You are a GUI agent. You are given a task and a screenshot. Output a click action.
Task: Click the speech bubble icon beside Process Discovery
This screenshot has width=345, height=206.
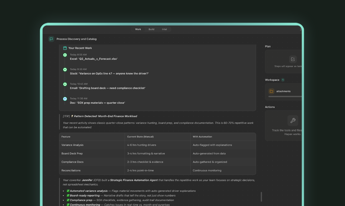point(51,39)
